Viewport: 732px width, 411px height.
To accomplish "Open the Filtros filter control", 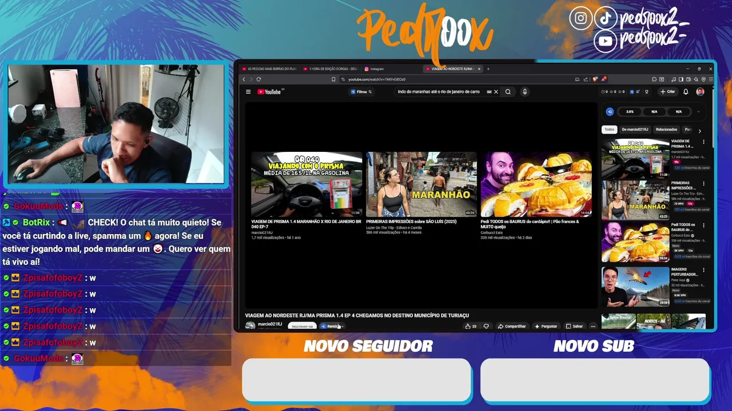I will (x=361, y=92).
